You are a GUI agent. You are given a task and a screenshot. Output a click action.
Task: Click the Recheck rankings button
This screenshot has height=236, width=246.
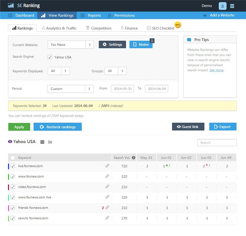tap(58, 127)
